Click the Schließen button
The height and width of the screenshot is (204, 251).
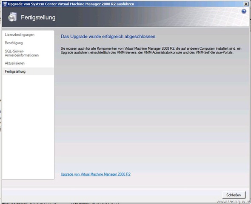pyautogui.click(x=234, y=195)
